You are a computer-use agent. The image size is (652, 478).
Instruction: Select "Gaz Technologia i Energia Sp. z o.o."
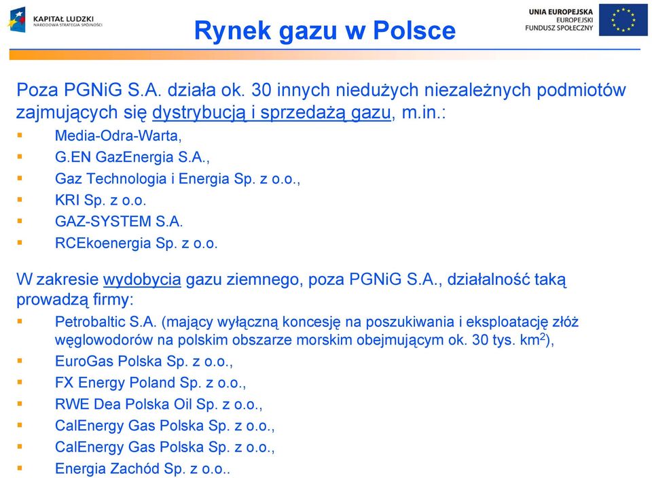177,179
